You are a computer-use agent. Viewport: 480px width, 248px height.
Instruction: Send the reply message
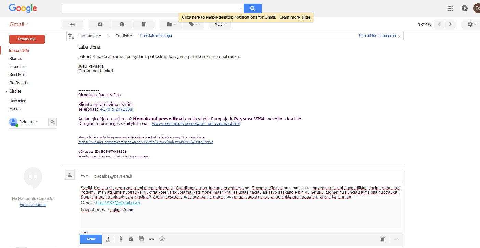click(x=91, y=239)
